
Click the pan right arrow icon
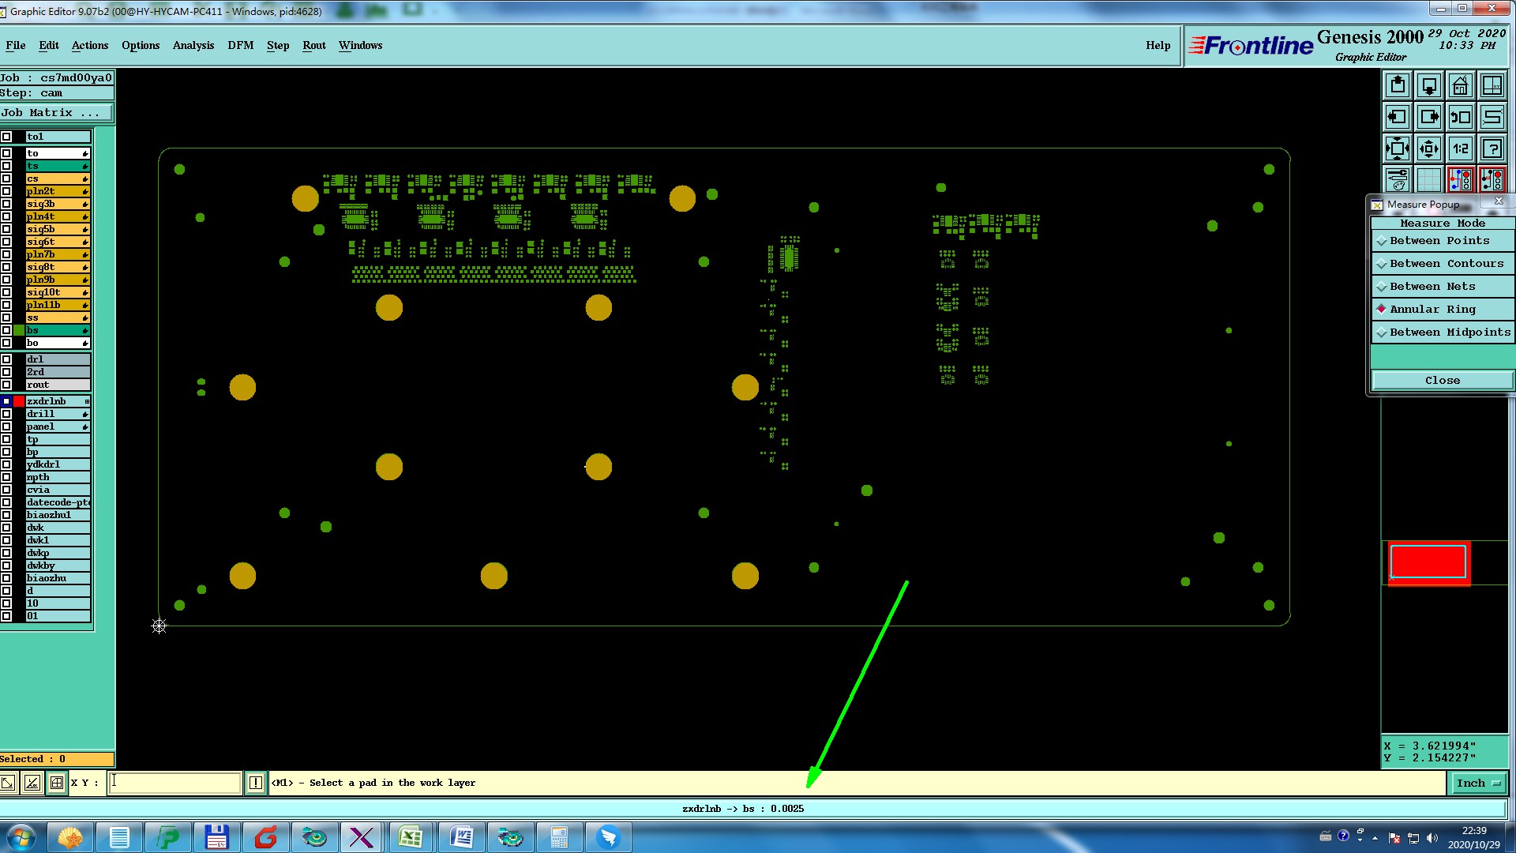pyautogui.click(x=1428, y=117)
